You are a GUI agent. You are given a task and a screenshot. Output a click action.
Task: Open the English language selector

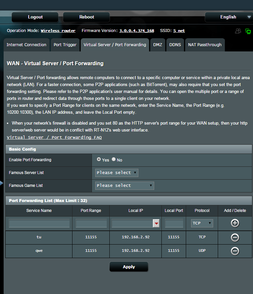click(229, 17)
